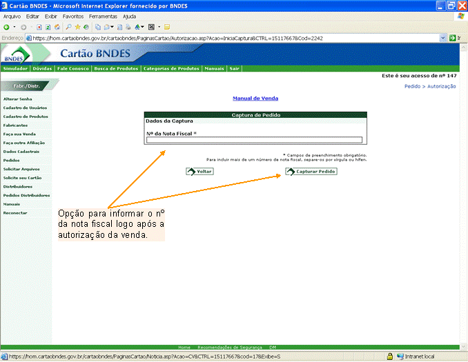468x362 pixels.
Task: Click the yellow note toolbar icon
Action: point(167,28)
